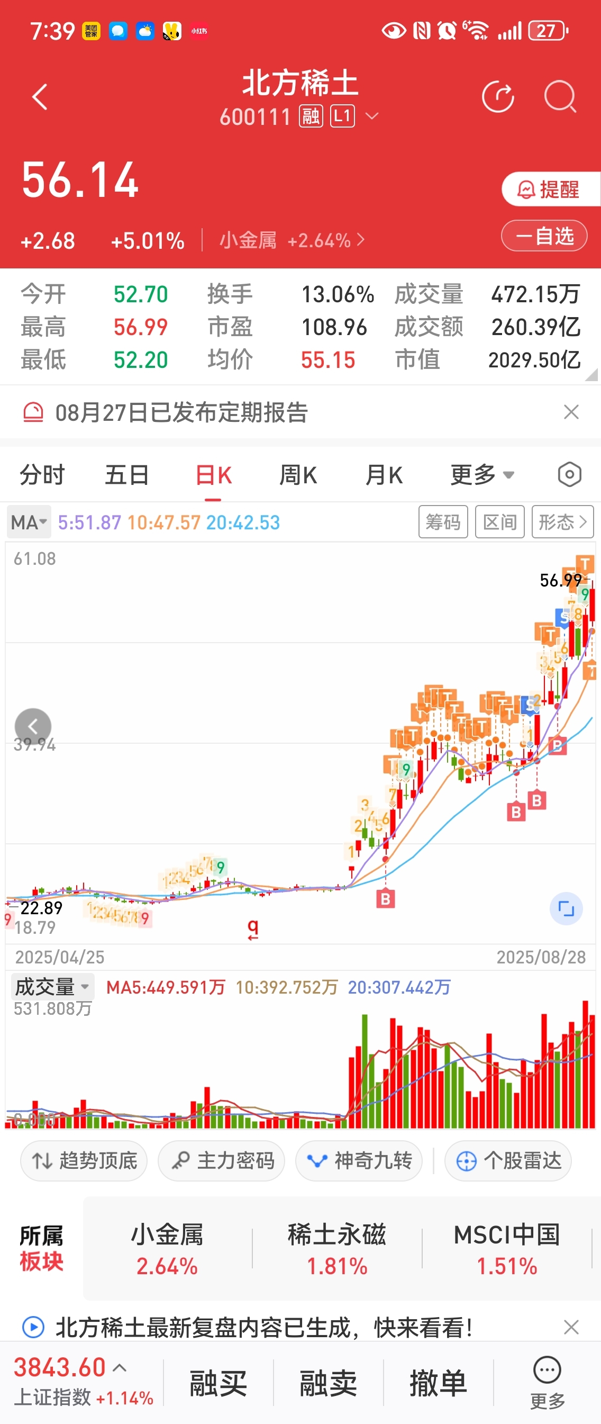
Task: Tap the refresh/share circular arrow icon
Action: [498, 97]
